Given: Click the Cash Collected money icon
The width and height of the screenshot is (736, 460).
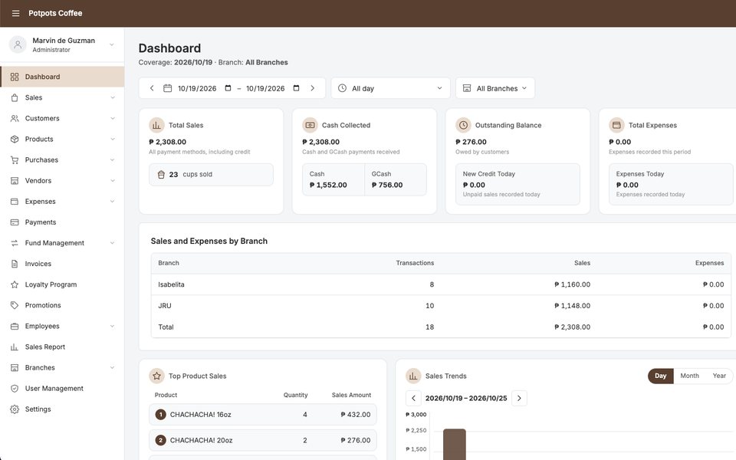Looking at the screenshot, I should (x=310, y=125).
